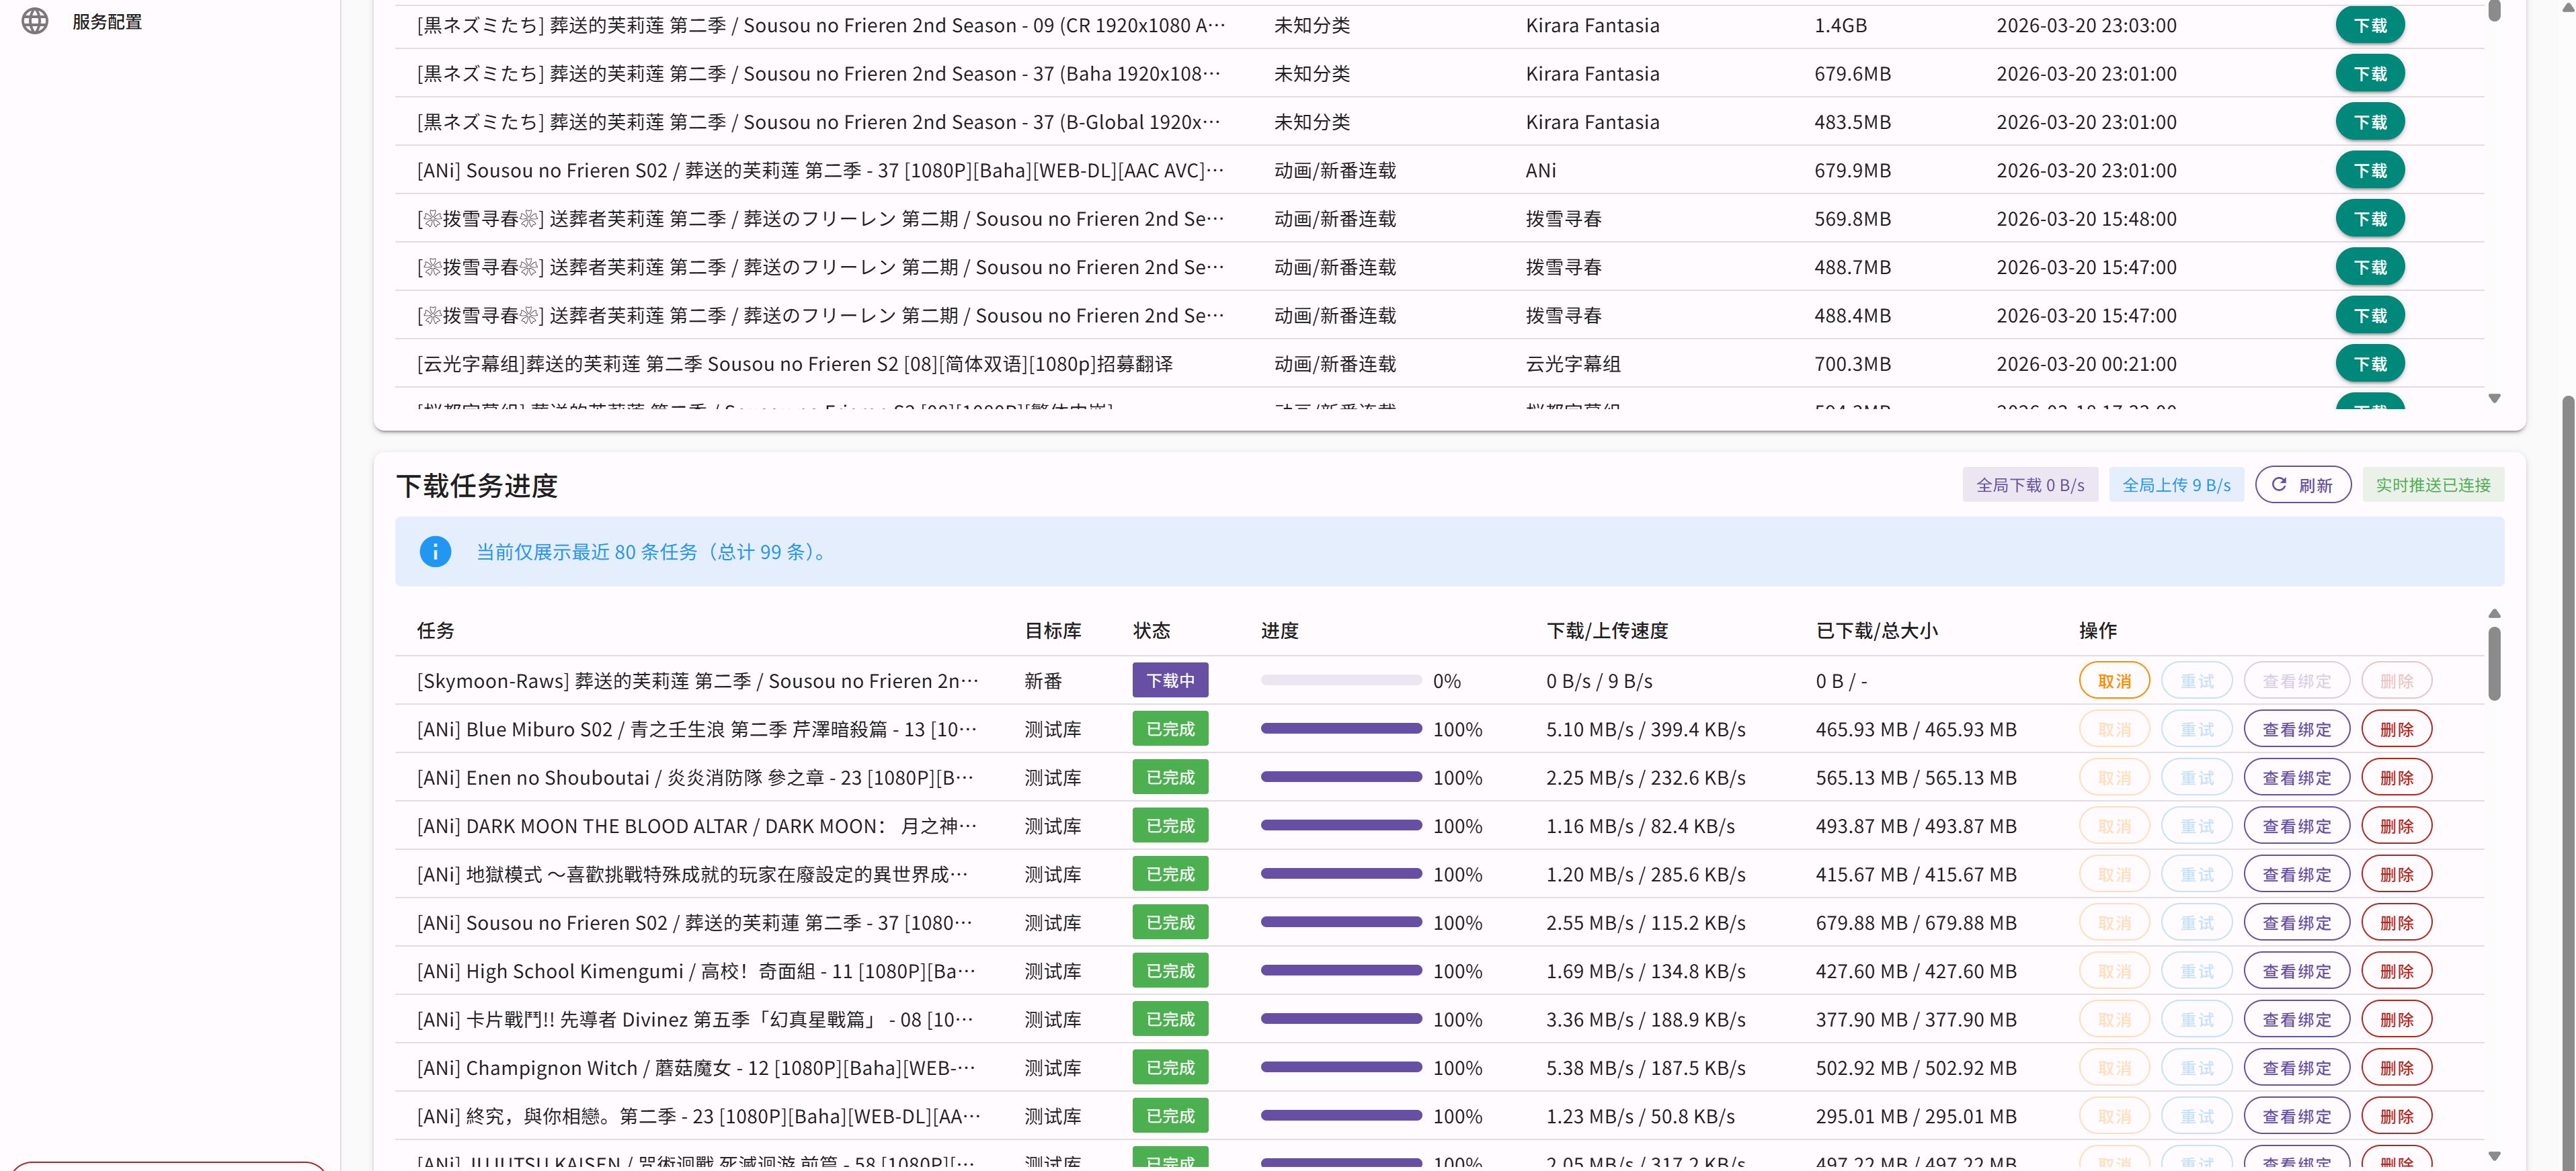Click 已完成 status badge of High School Kimengumi
The width and height of the screenshot is (2576, 1171).
pos(1169,971)
